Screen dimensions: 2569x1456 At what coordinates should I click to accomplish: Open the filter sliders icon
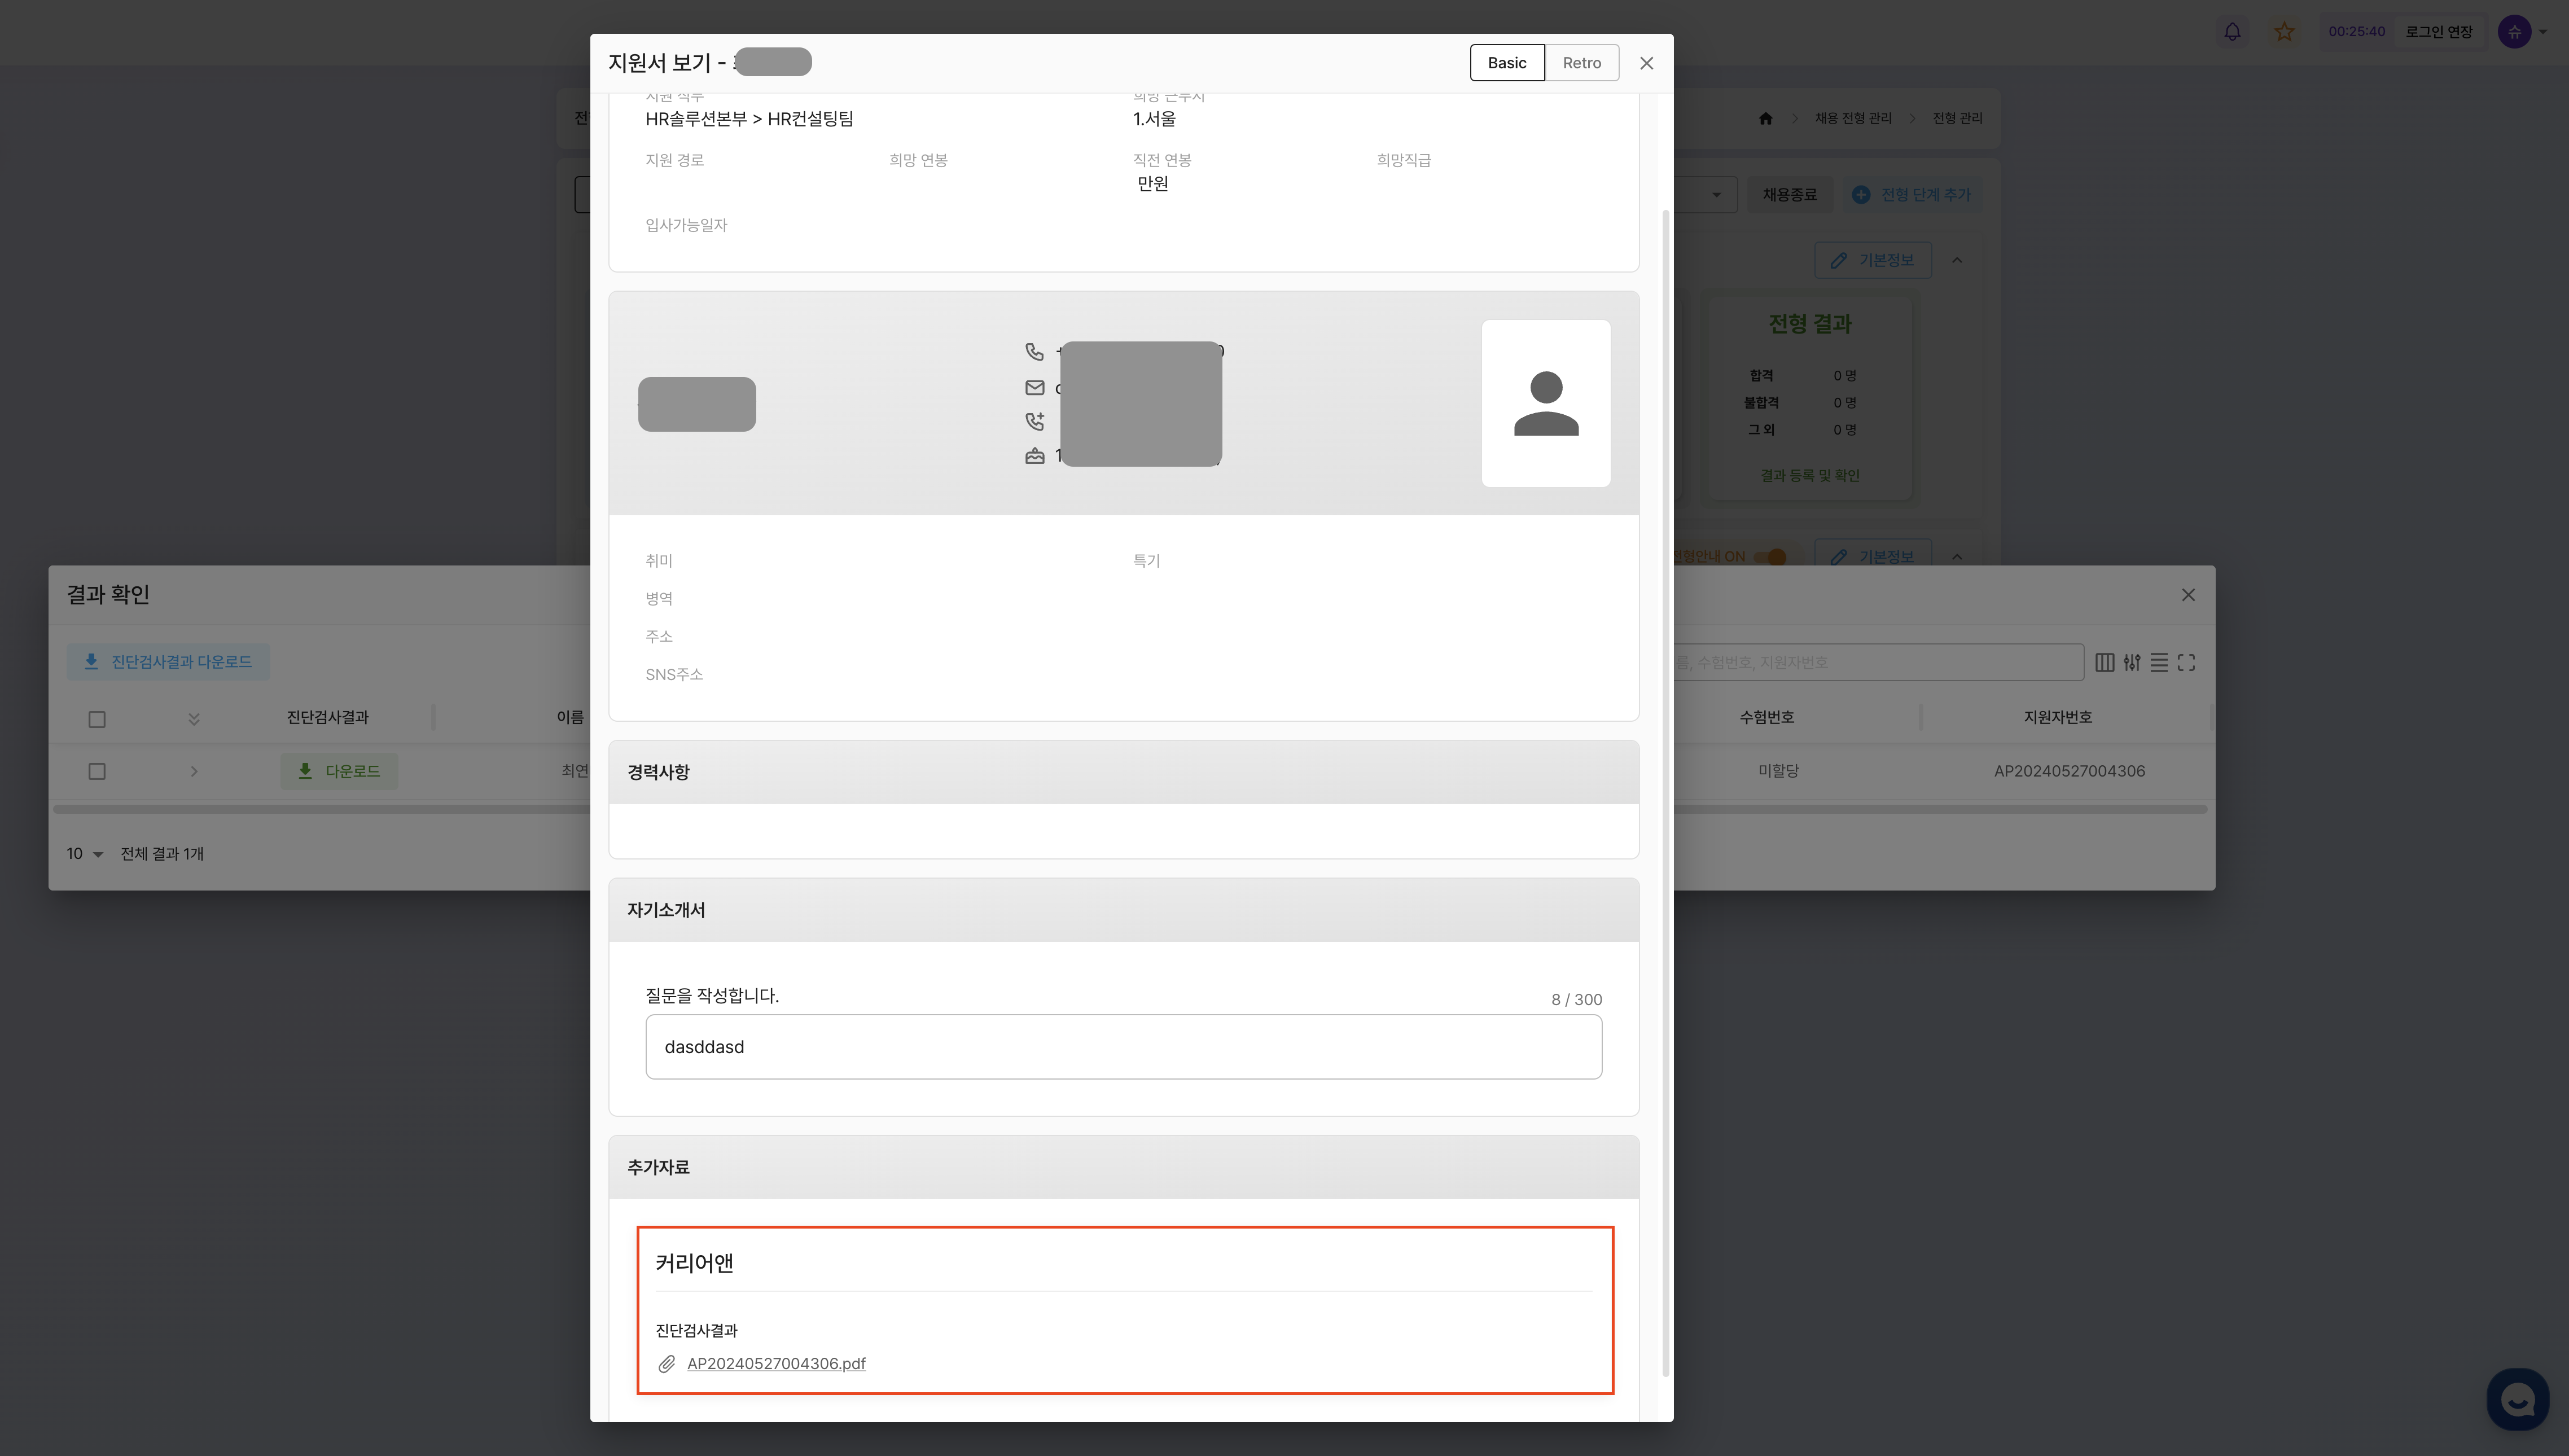(2132, 662)
